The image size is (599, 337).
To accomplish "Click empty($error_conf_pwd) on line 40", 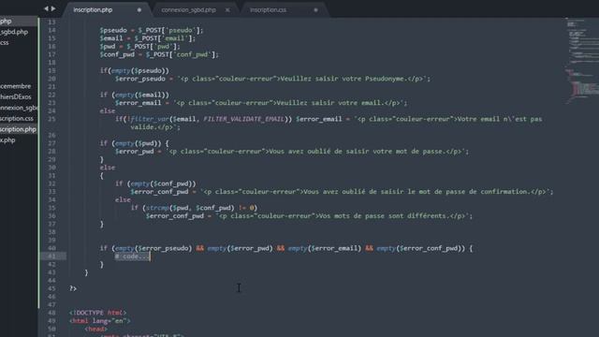I will point(420,248).
